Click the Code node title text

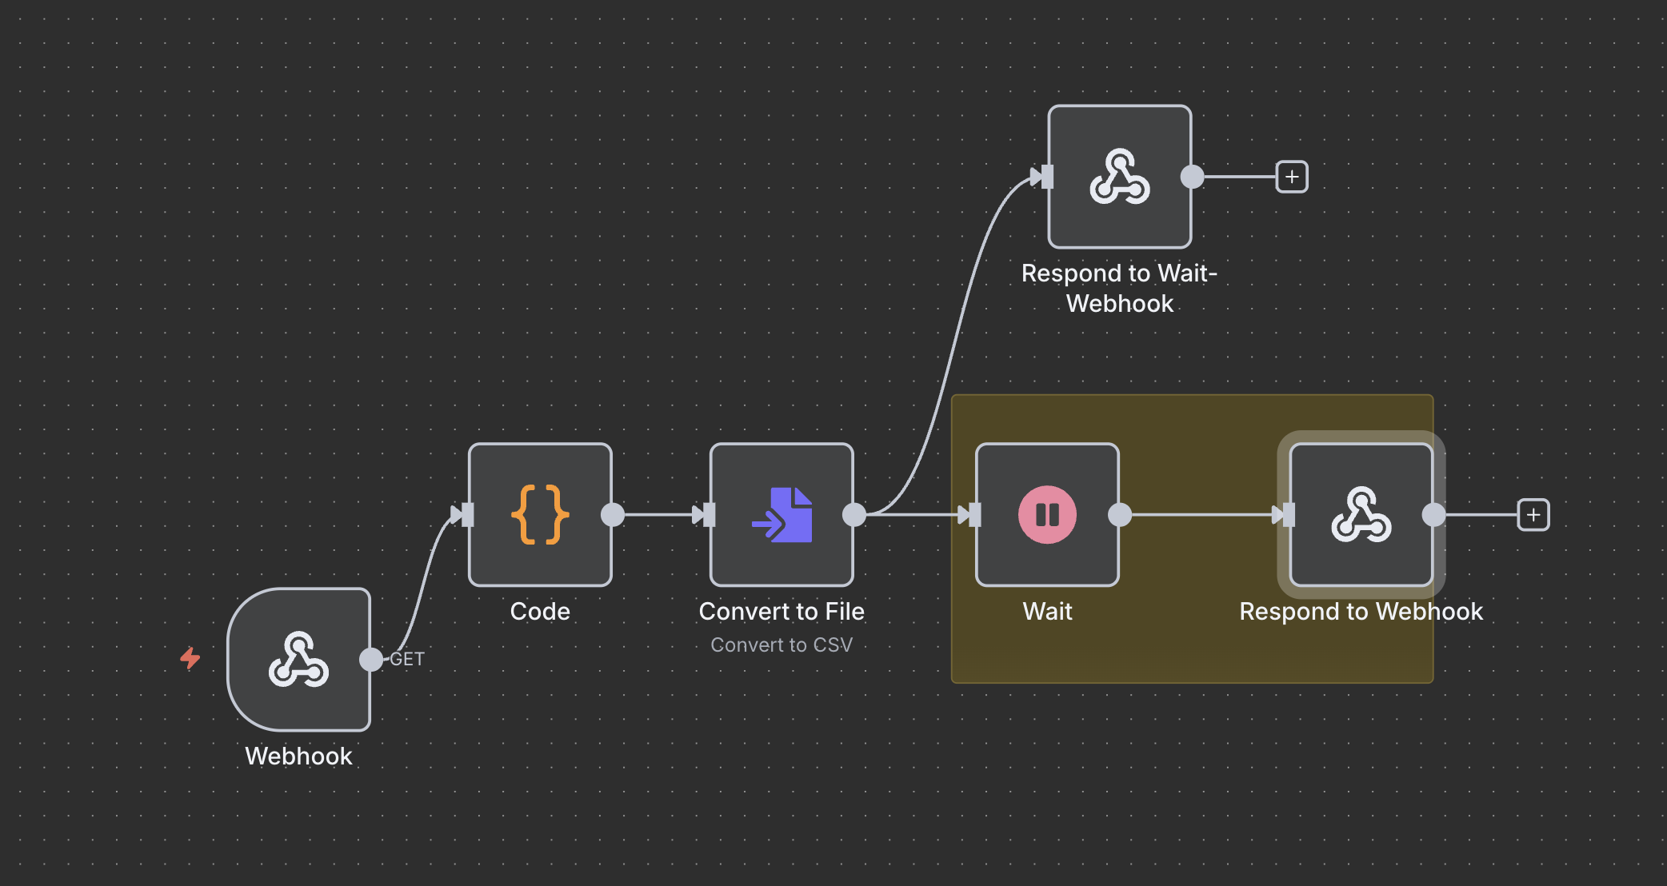540,611
